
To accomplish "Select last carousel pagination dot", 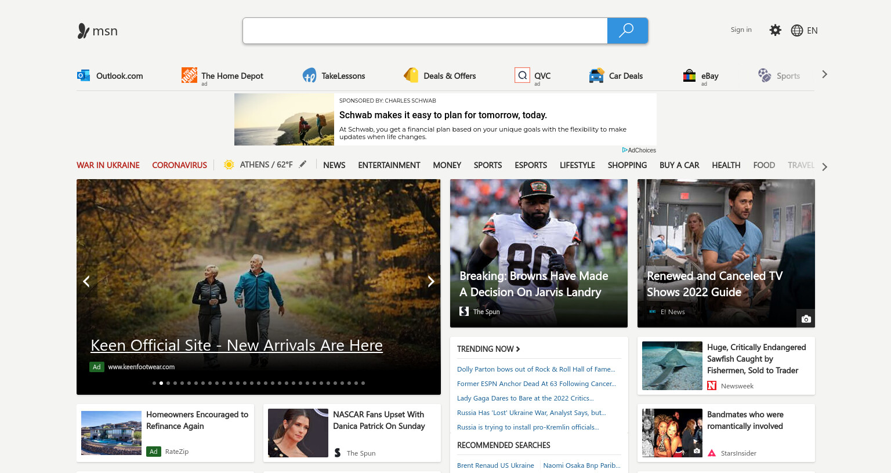I will (363, 383).
